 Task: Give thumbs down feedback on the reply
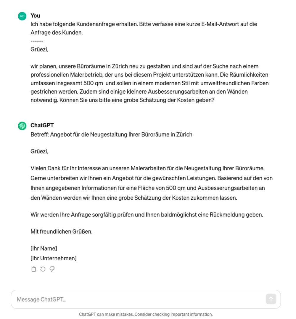tap(52, 269)
